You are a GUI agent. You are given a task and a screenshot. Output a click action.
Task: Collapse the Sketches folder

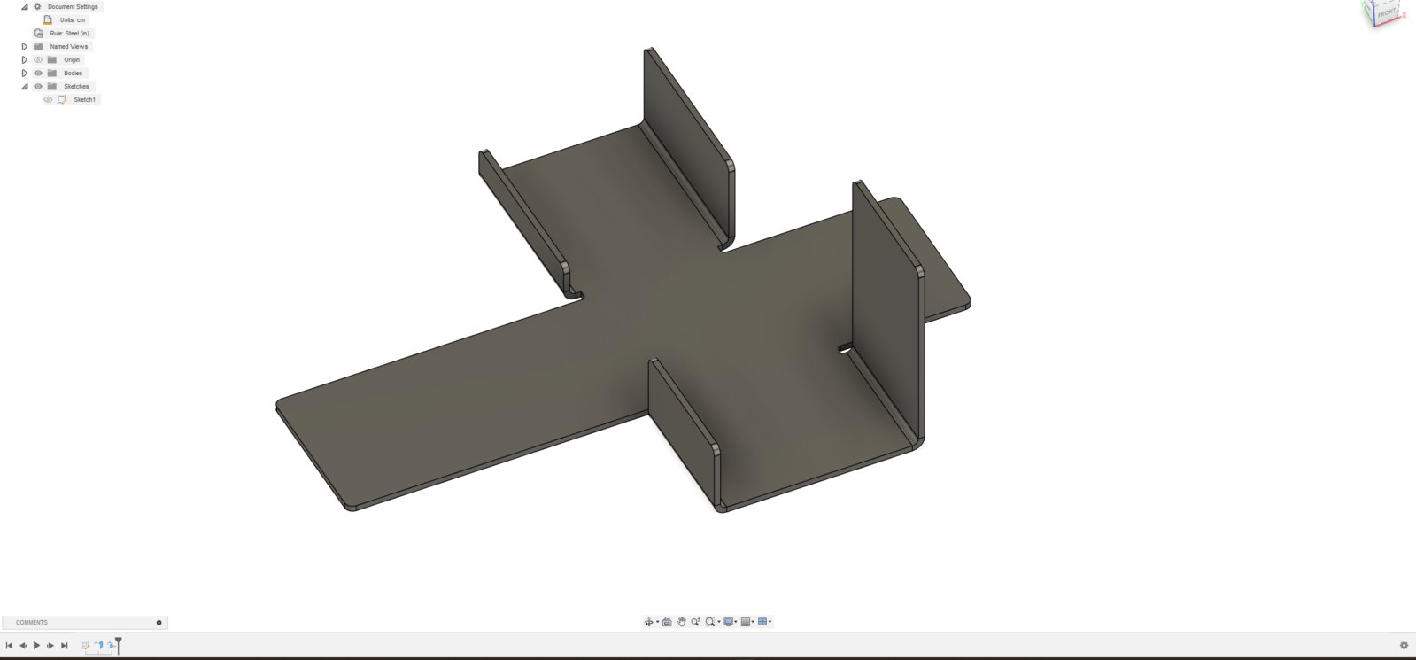point(25,86)
